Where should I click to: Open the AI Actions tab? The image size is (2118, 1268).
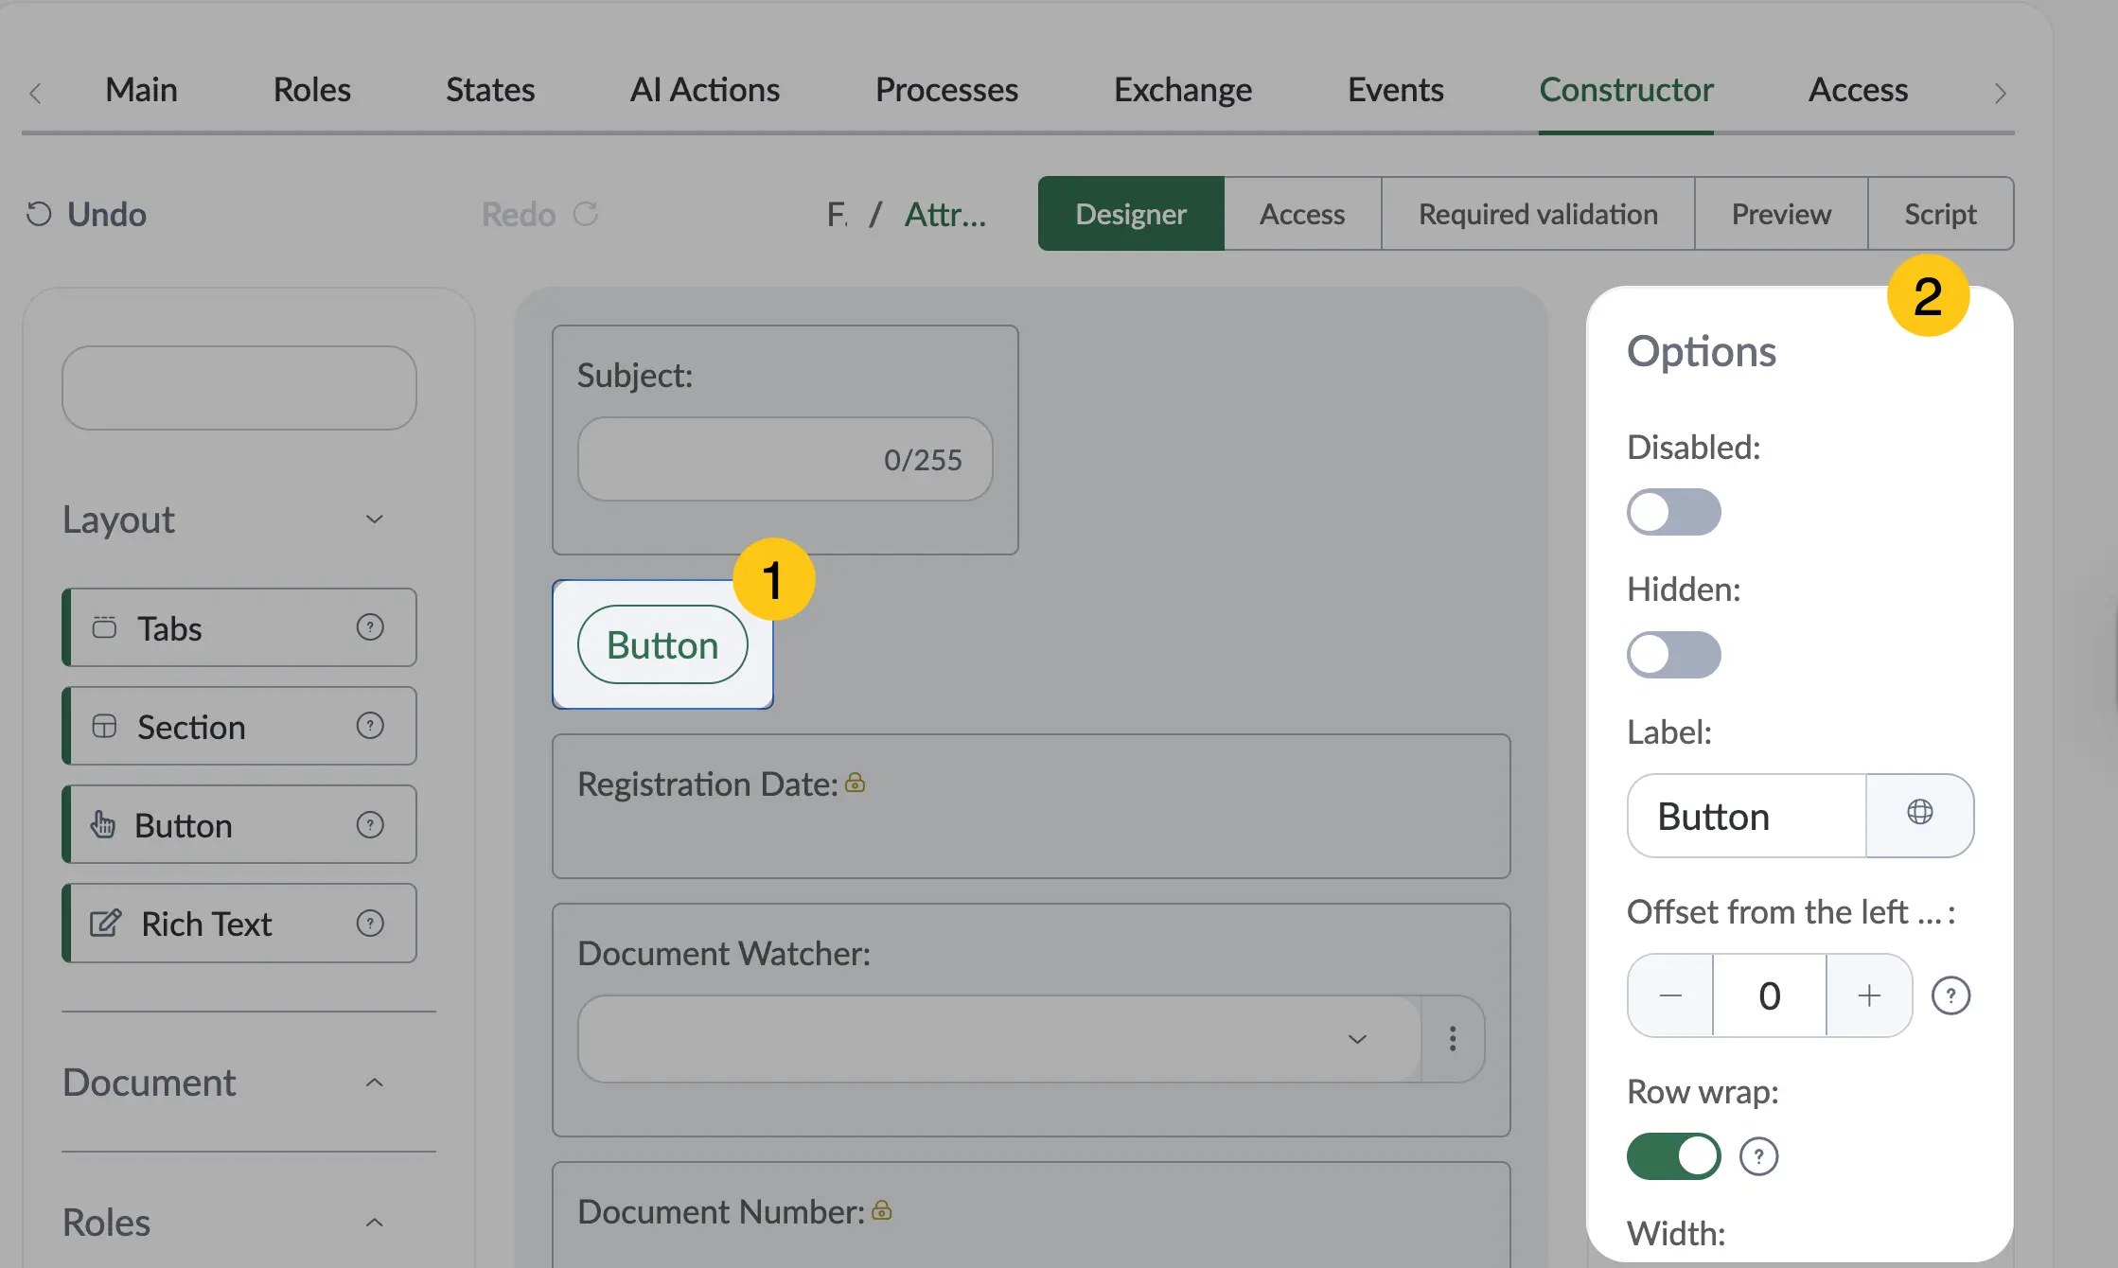point(705,90)
